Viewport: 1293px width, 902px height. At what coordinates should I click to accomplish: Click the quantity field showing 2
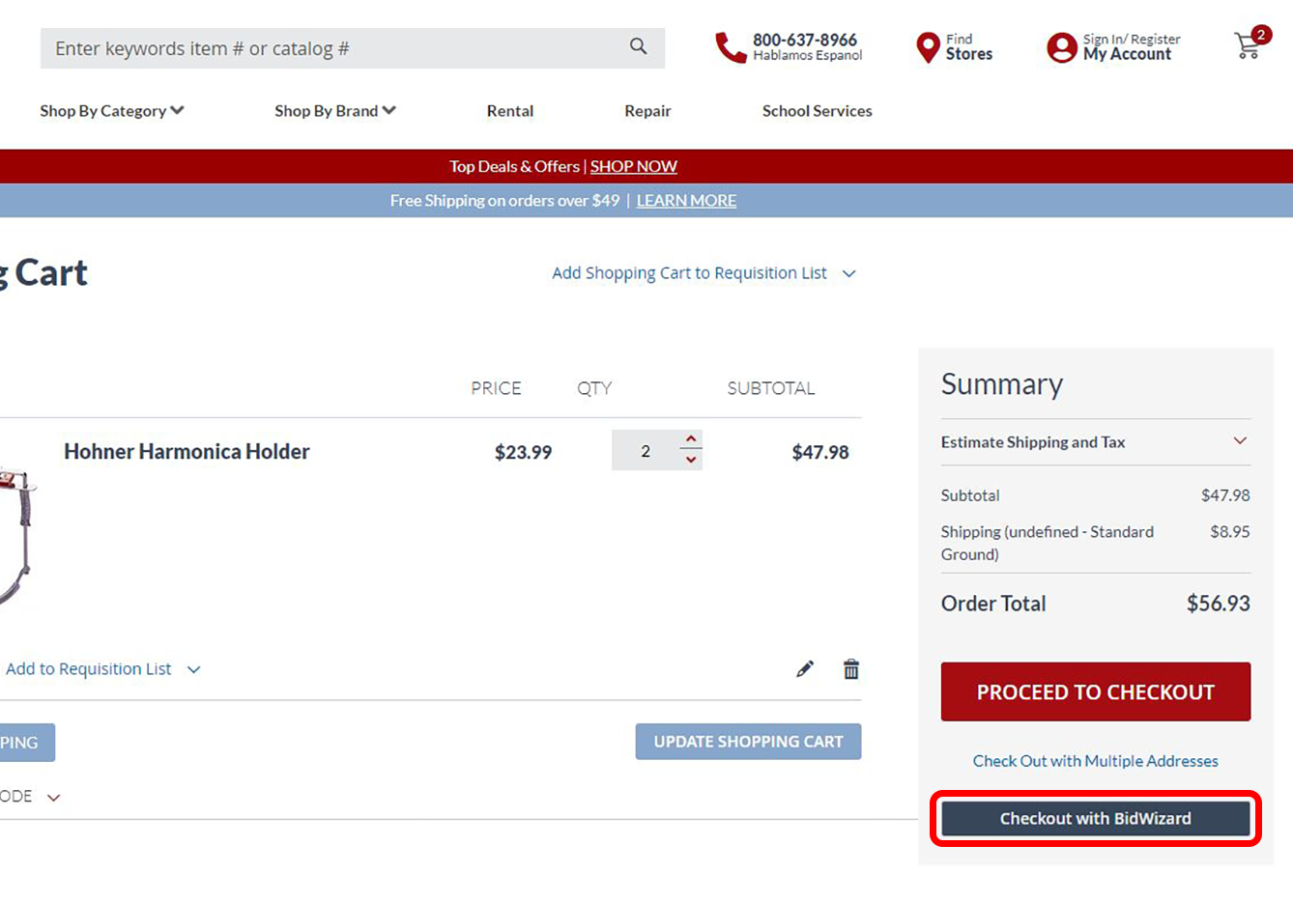(646, 451)
